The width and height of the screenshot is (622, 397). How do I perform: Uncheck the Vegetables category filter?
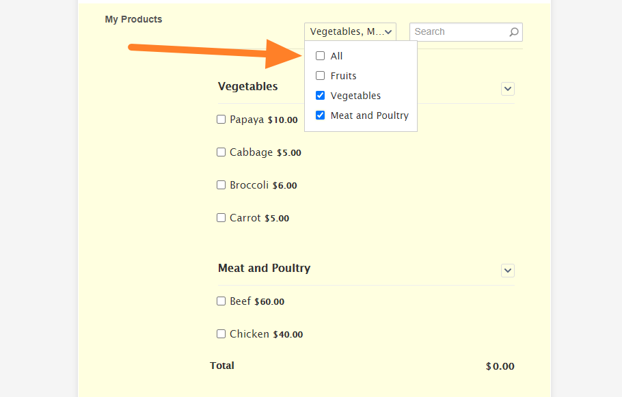320,96
